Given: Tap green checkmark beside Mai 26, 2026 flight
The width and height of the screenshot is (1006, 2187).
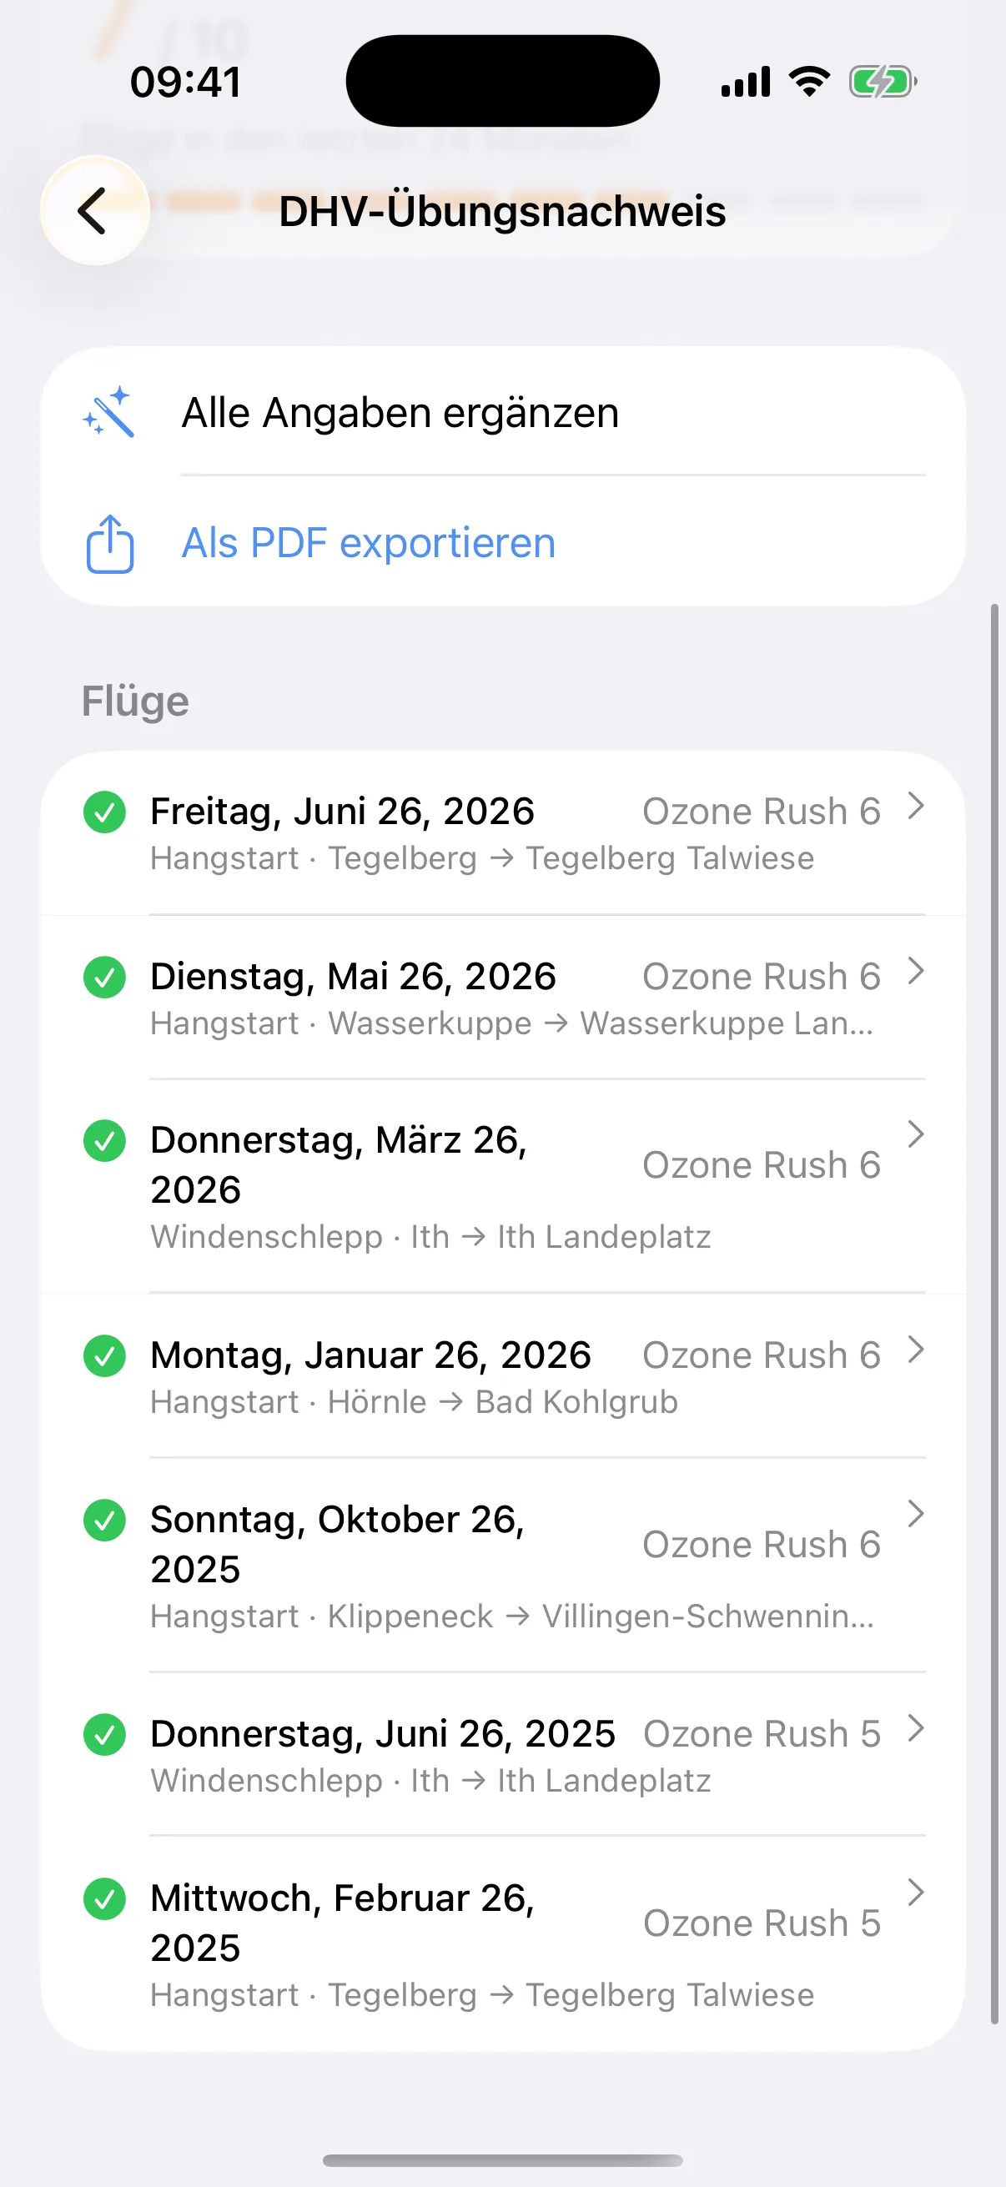Looking at the screenshot, I should click(x=104, y=978).
